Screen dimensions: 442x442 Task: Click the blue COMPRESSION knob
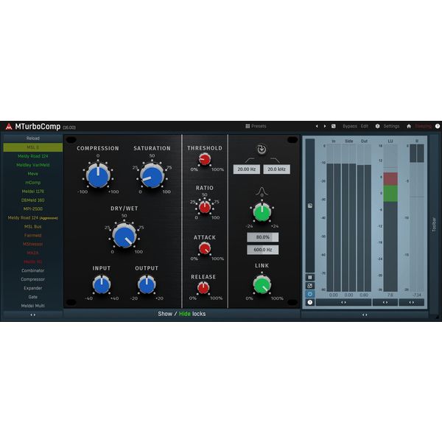click(98, 176)
